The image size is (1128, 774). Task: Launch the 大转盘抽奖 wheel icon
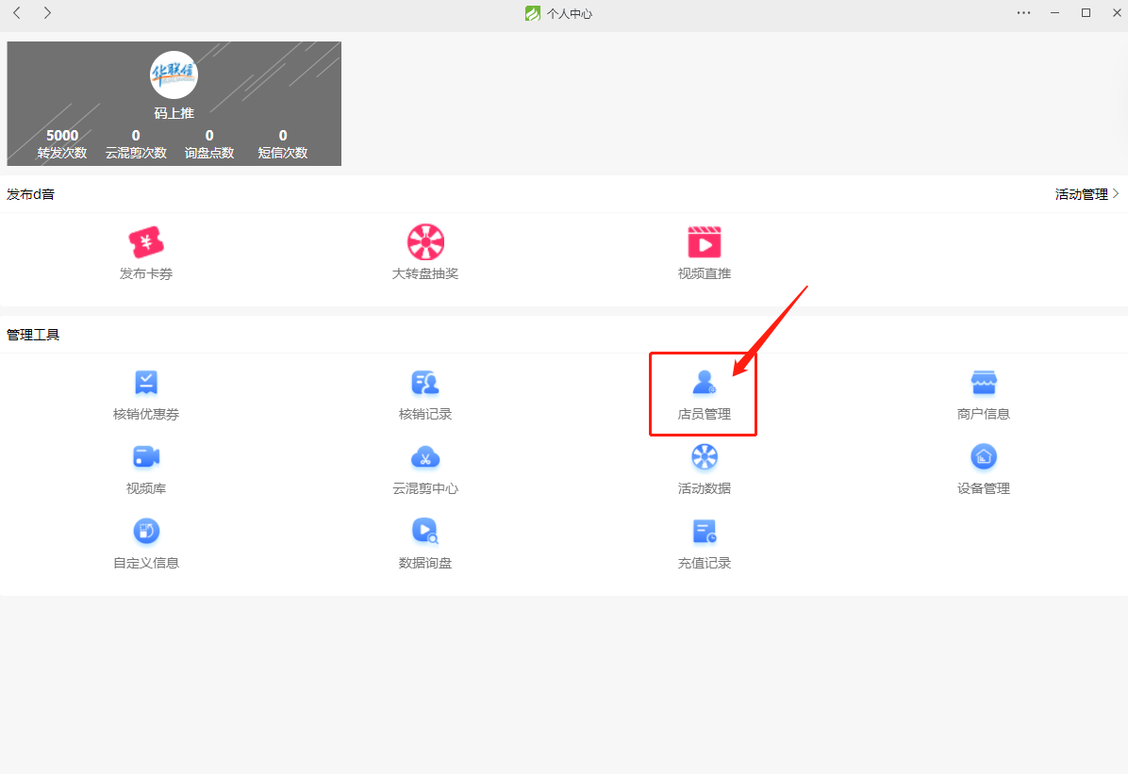[x=425, y=242]
